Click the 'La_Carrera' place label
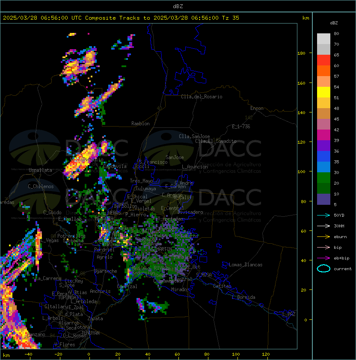The width and height of the screenshot is (356, 360). click(48, 278)
